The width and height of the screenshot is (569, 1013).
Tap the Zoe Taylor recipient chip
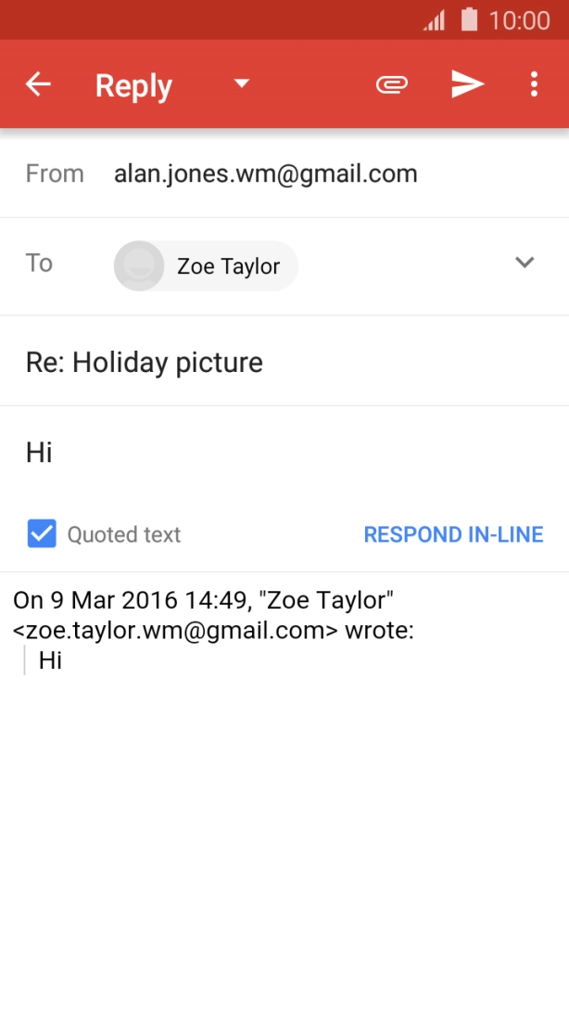205,265
